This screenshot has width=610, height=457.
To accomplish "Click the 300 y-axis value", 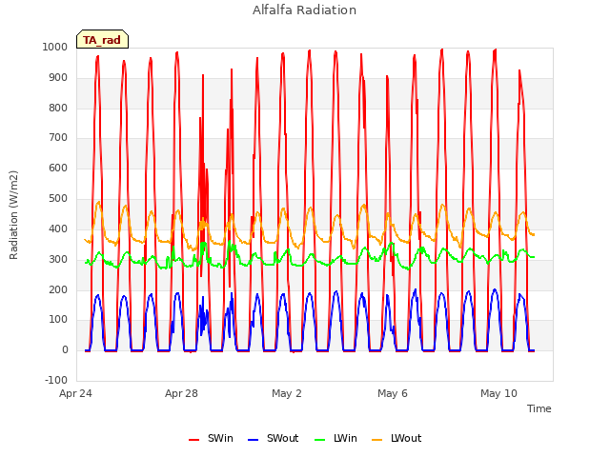I will [x=58, y=259].
